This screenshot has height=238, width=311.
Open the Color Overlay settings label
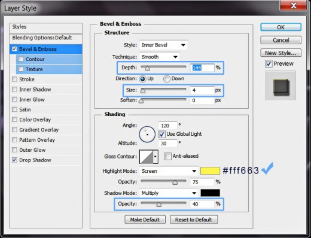click(35, 120)
